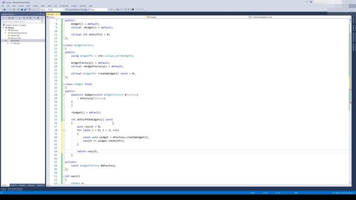Start the Local Windows Debugger
356x200 pixels.
pos(77,10)
